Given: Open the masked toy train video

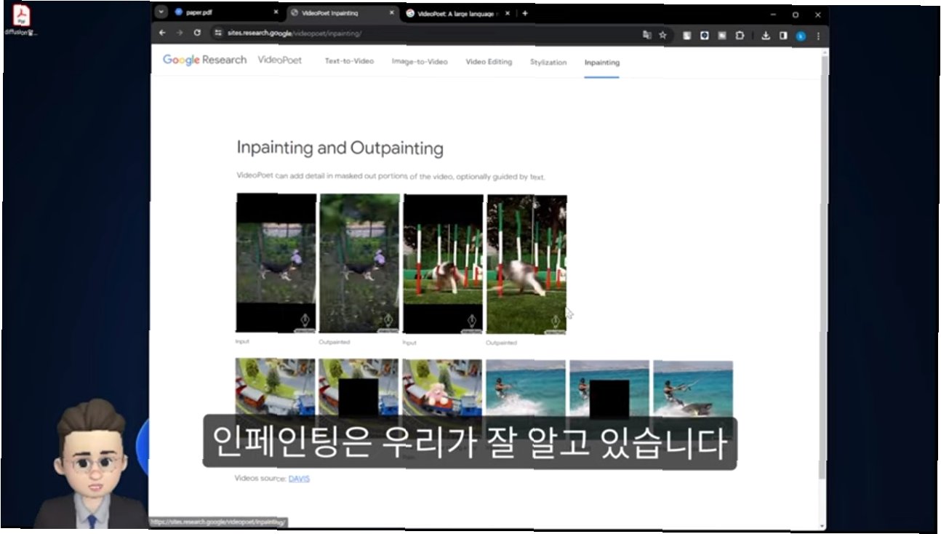Looking at the screenshot, I should coord(359,388).
